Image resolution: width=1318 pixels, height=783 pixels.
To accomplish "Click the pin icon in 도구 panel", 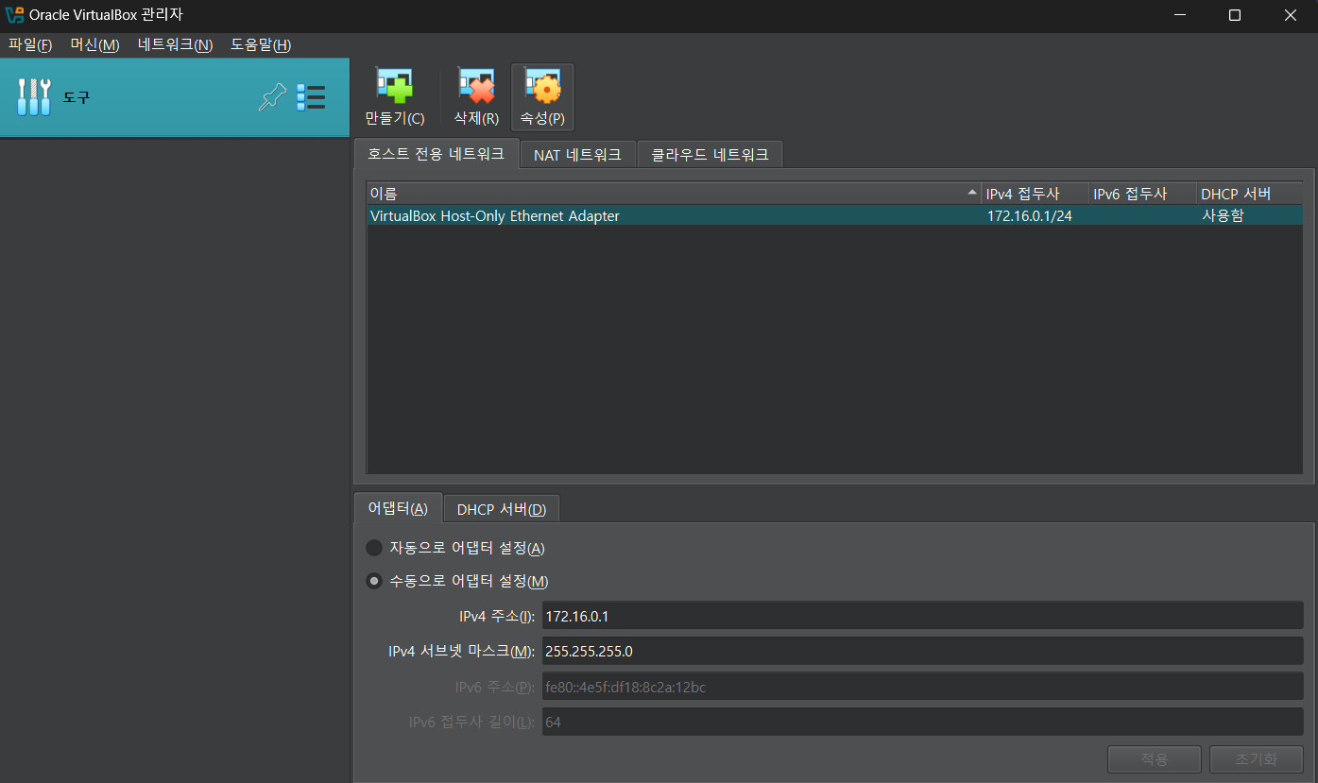I will (272, 97).
